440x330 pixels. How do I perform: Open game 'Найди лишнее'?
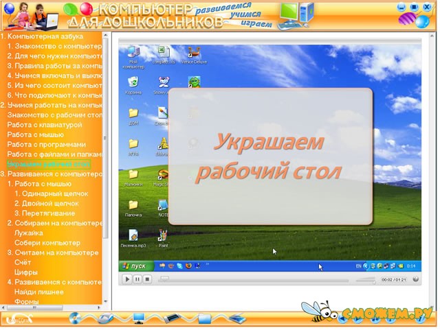39,292
